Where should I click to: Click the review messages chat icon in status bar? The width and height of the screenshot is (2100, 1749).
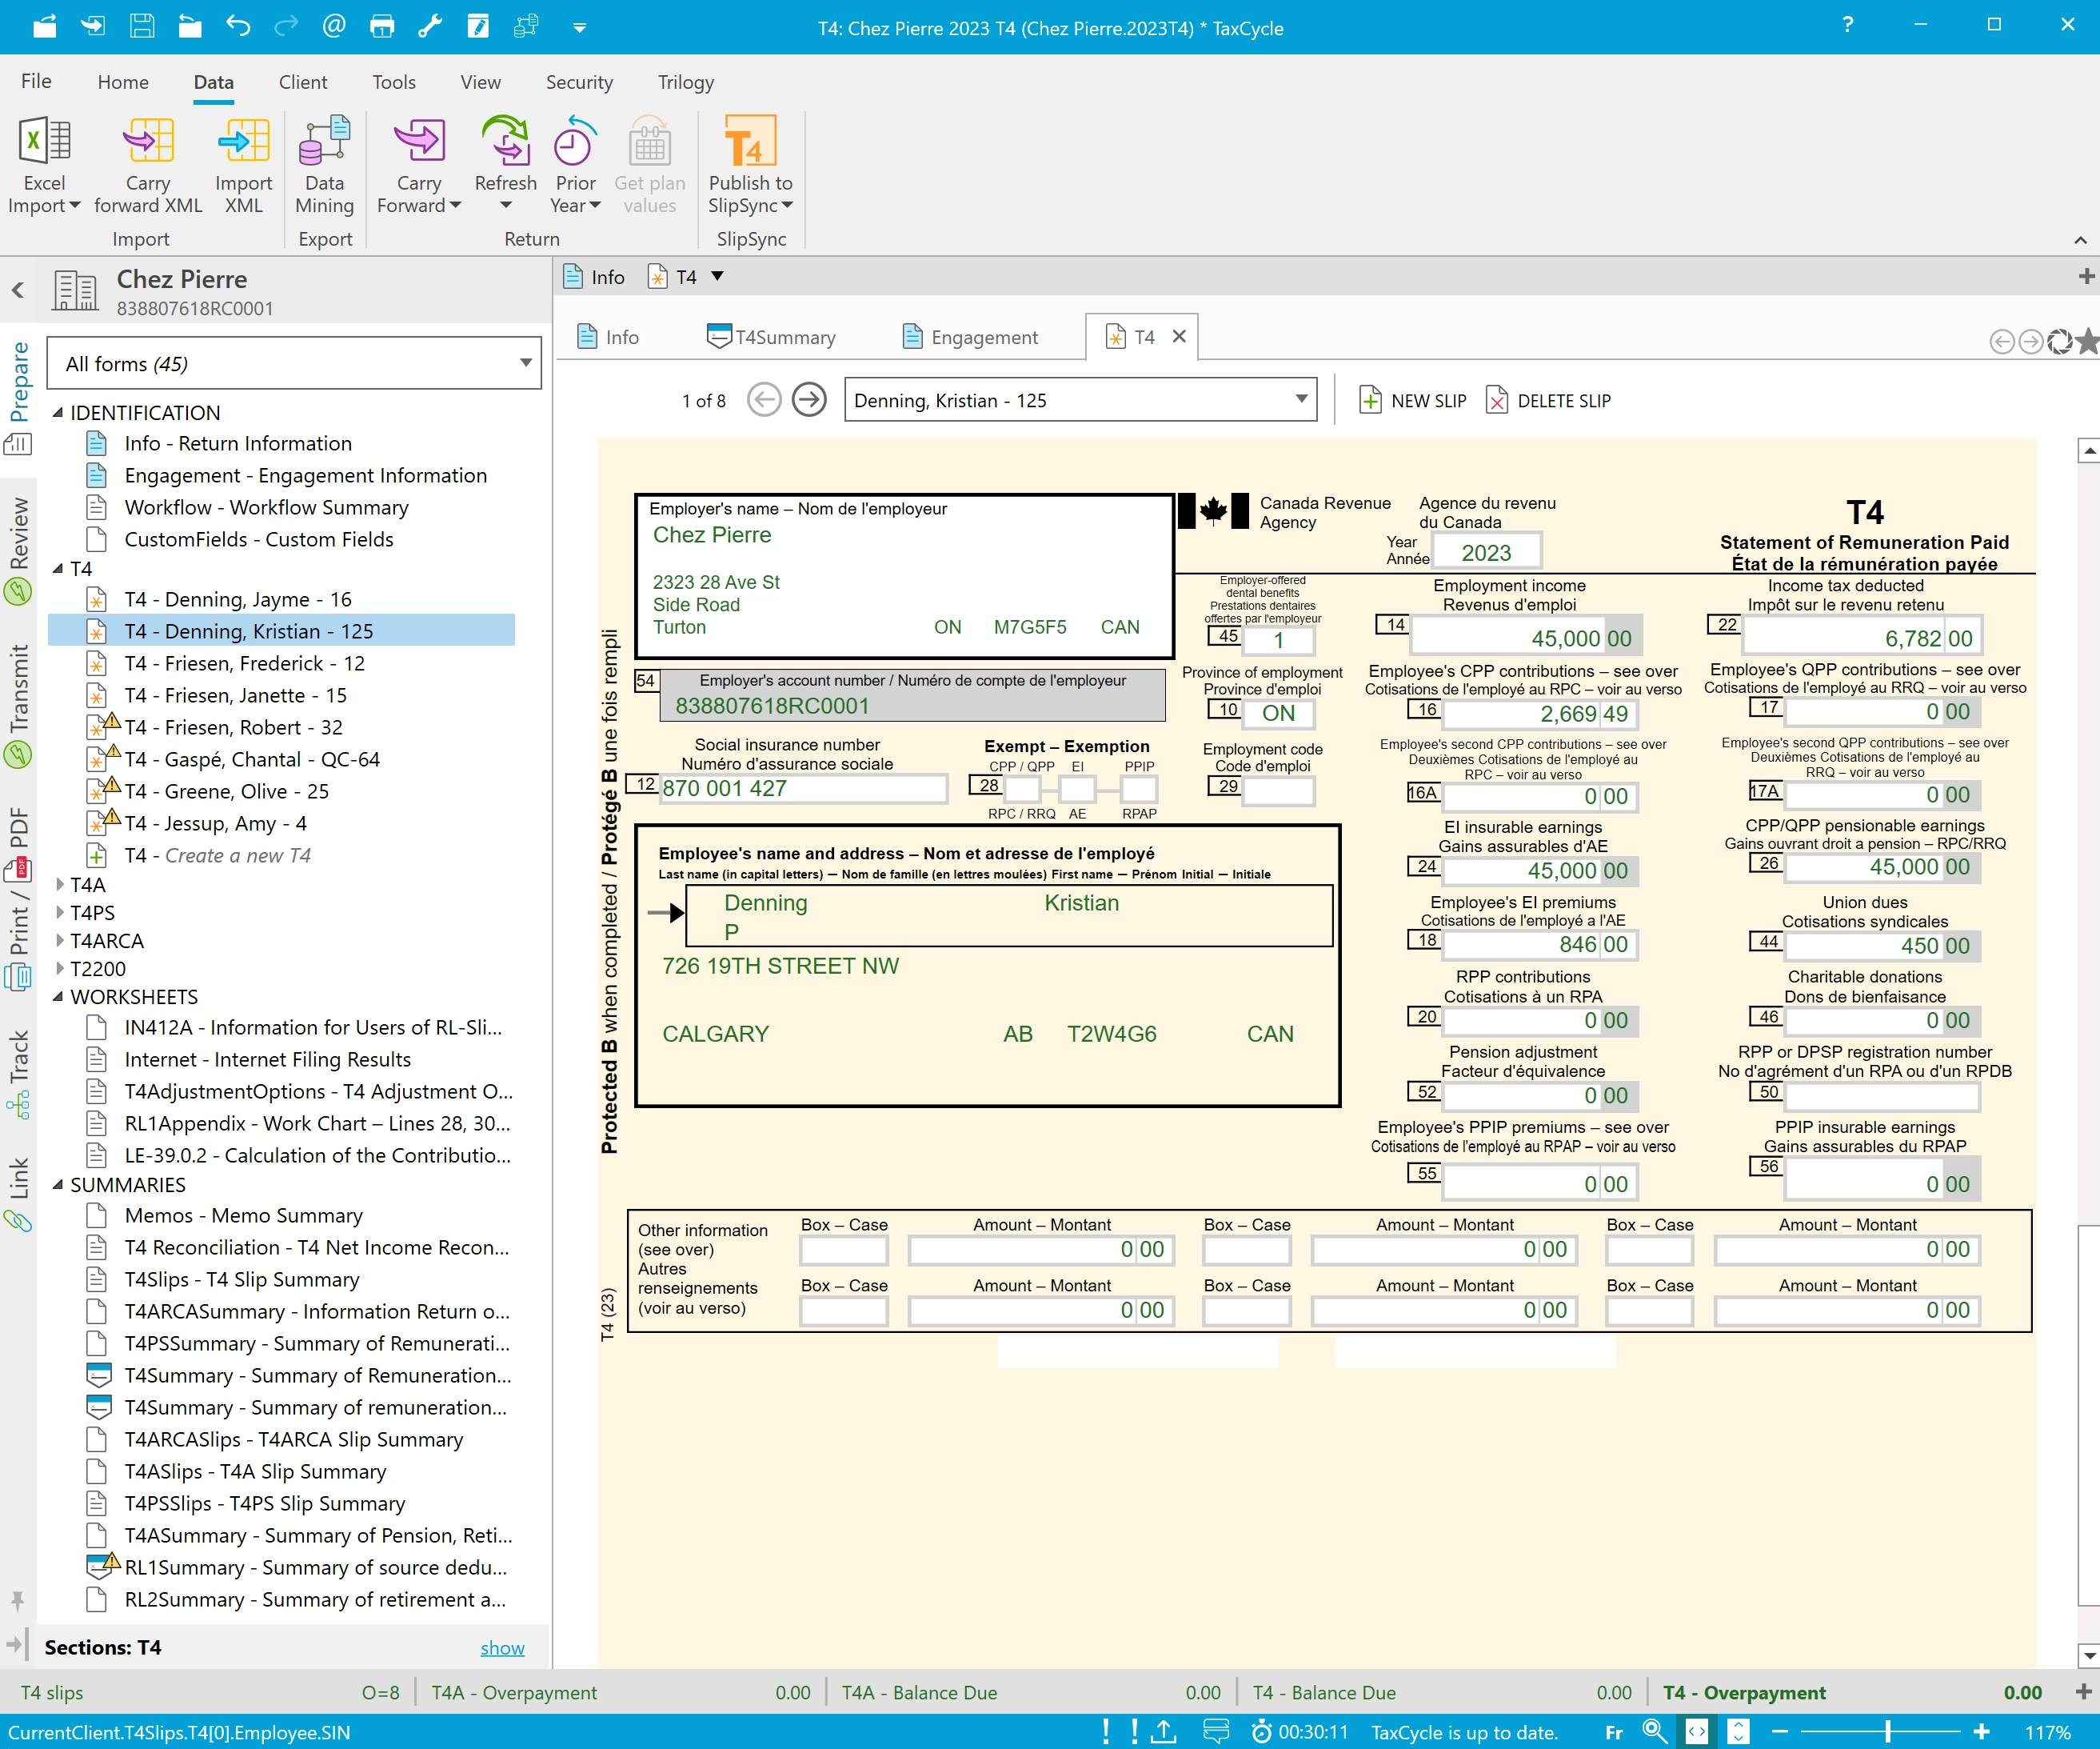1215,1731
